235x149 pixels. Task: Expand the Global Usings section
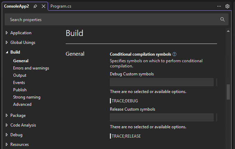click(x=7, y=43)
